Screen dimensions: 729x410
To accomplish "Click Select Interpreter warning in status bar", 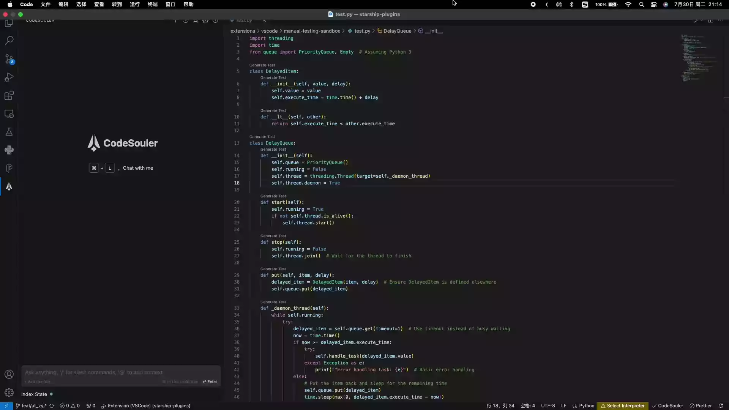I will 623,405.
